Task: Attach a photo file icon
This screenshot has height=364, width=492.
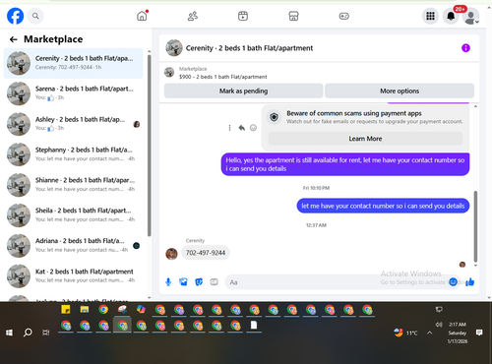Action: click(x=183, y=282)
